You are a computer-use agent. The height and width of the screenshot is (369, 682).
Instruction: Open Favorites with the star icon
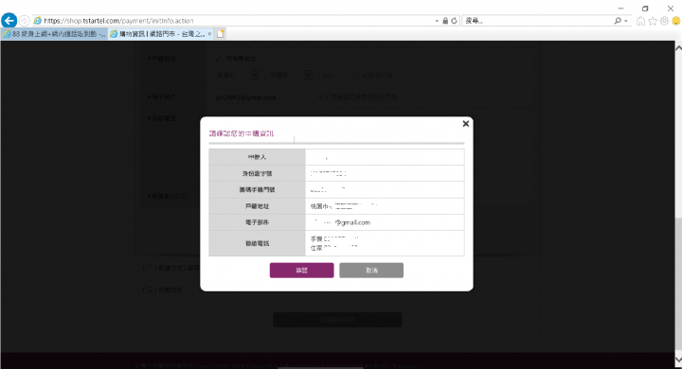[x=653, y=21]
